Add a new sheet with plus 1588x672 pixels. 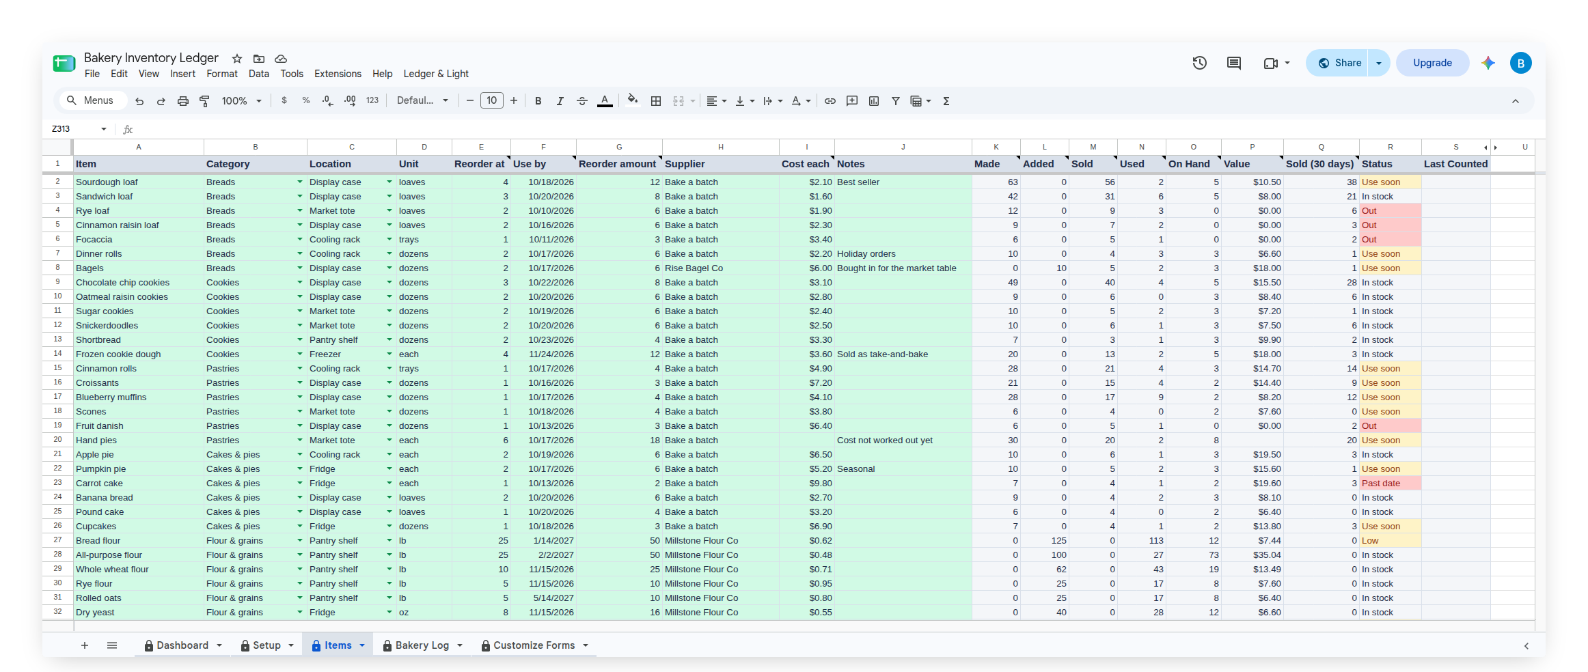tap(85, 645)
